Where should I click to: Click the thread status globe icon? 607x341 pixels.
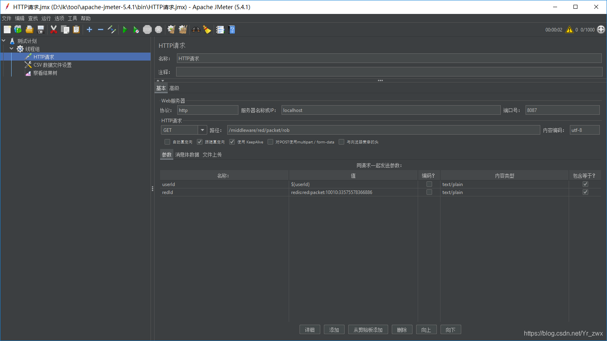[601, 29]
